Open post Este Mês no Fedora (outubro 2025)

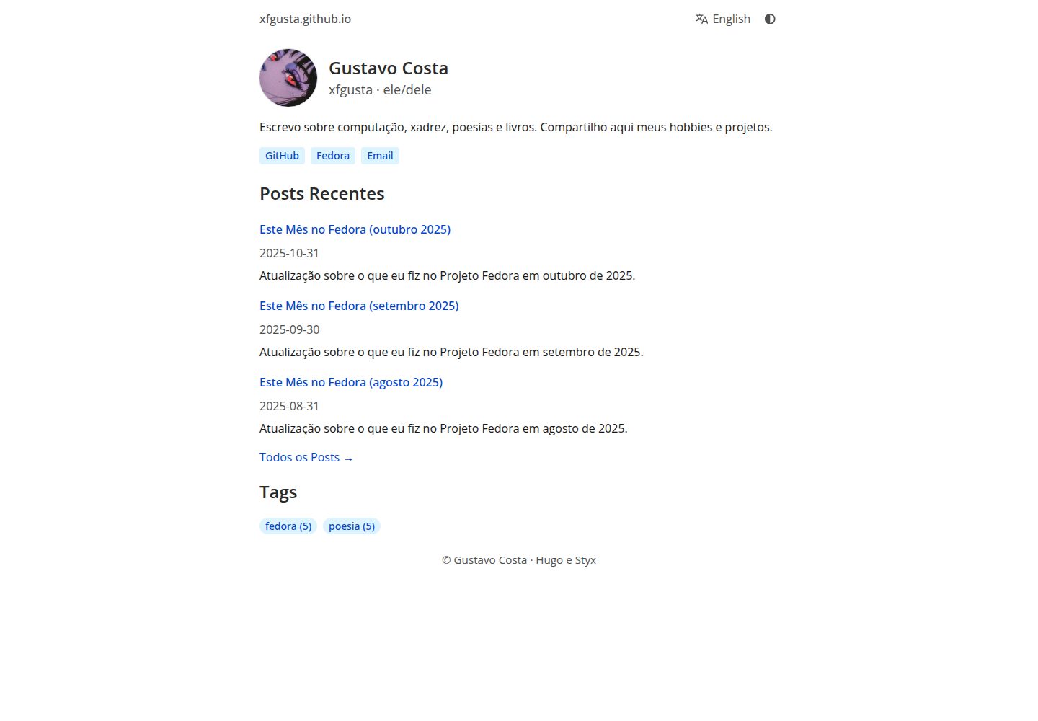tap(355, 229)
